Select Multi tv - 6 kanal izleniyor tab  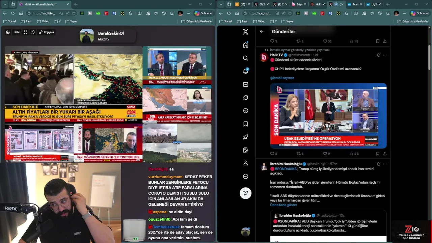pos(44,4)
